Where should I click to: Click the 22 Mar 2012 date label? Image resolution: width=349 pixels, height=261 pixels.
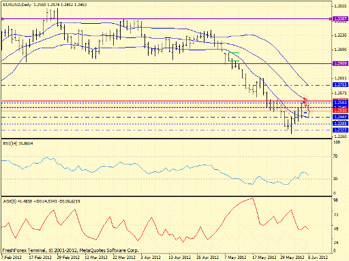(124, 258)
